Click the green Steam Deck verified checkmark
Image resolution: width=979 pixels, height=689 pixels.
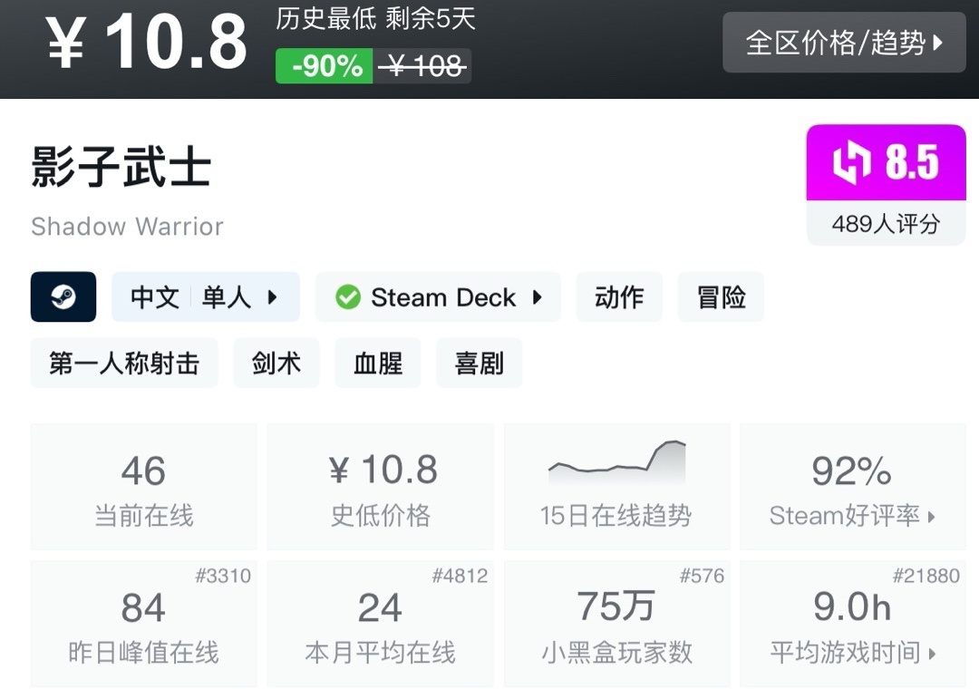(x=347, y=297)
